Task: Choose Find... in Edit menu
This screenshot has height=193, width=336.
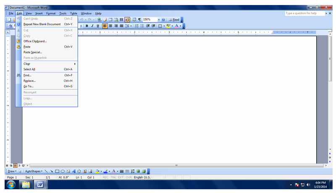Action: click(47, 76)
